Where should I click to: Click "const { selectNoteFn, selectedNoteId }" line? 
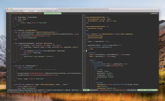click(110, 55)
